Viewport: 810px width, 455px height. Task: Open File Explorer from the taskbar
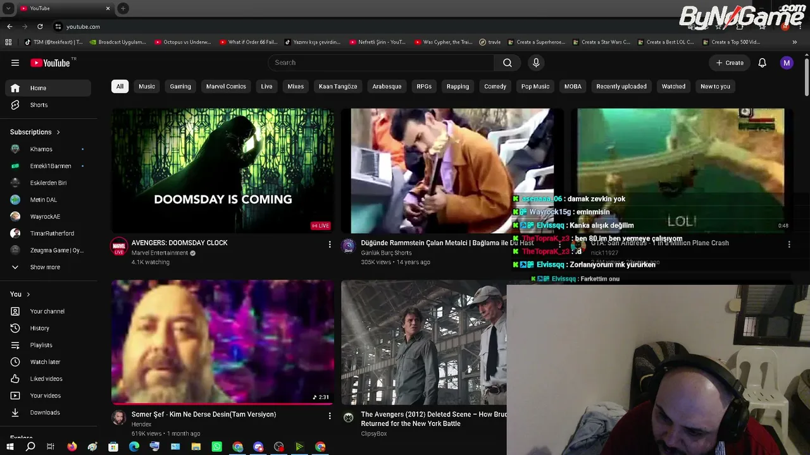[x=196, y=447]
